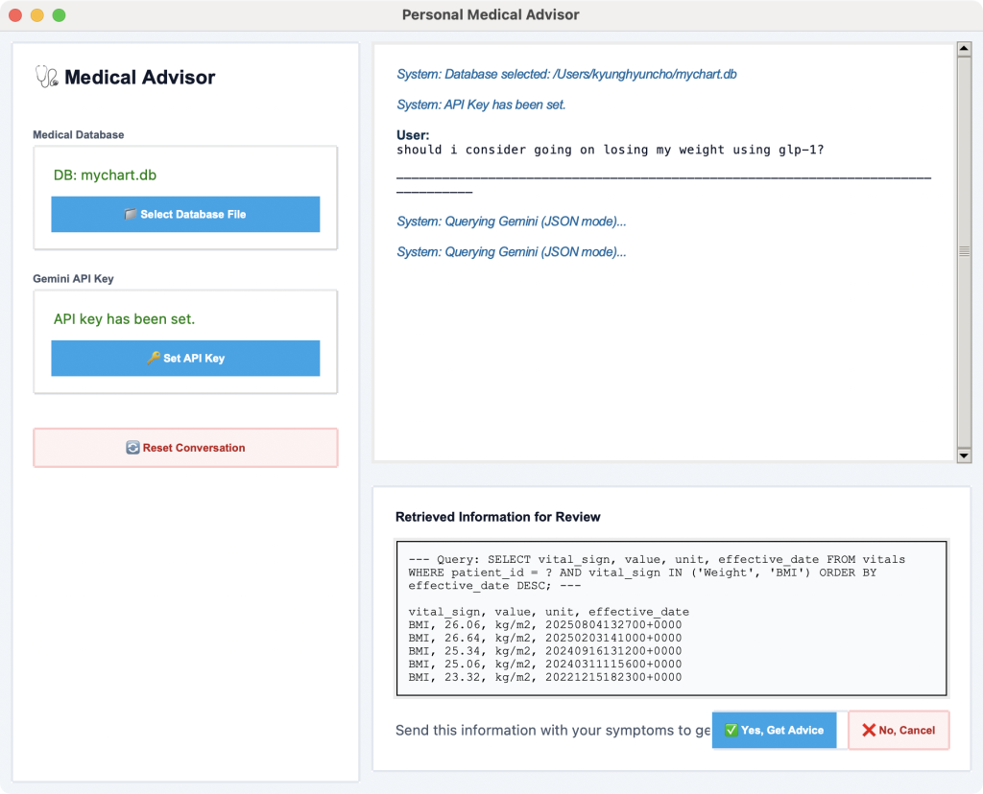
Task: Select the 'Database selected' system message
Action: (x=566, y=74)
